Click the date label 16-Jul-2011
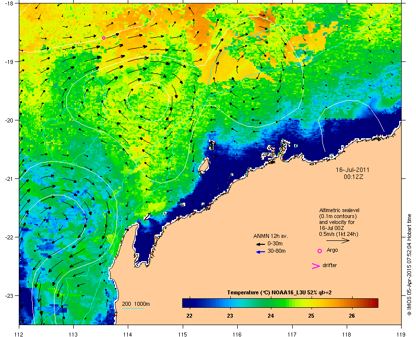The height and width of the screenshot is (337, 416). tap(352, 170)
